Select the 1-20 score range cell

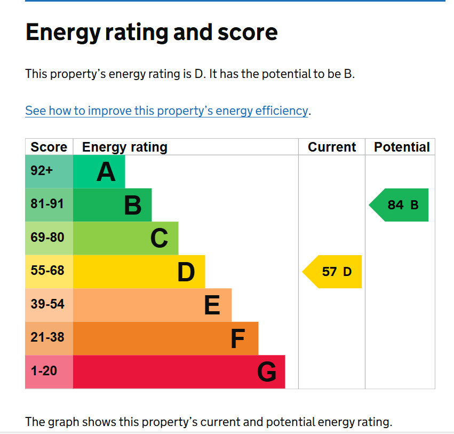pos(49,372)
